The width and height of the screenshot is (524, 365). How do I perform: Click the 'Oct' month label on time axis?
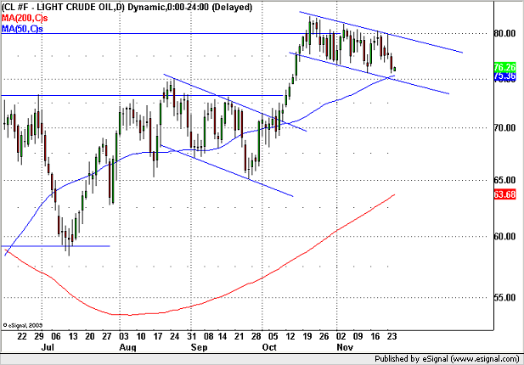[269, 347]
